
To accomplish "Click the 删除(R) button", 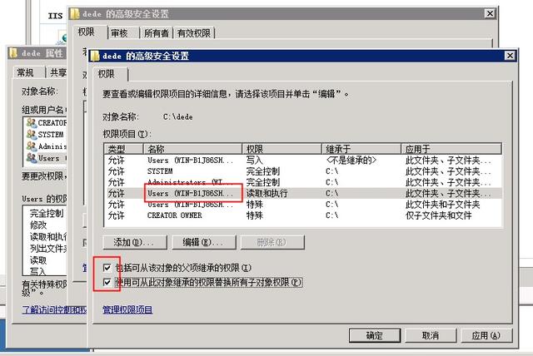I will click(x=272, y=242).
